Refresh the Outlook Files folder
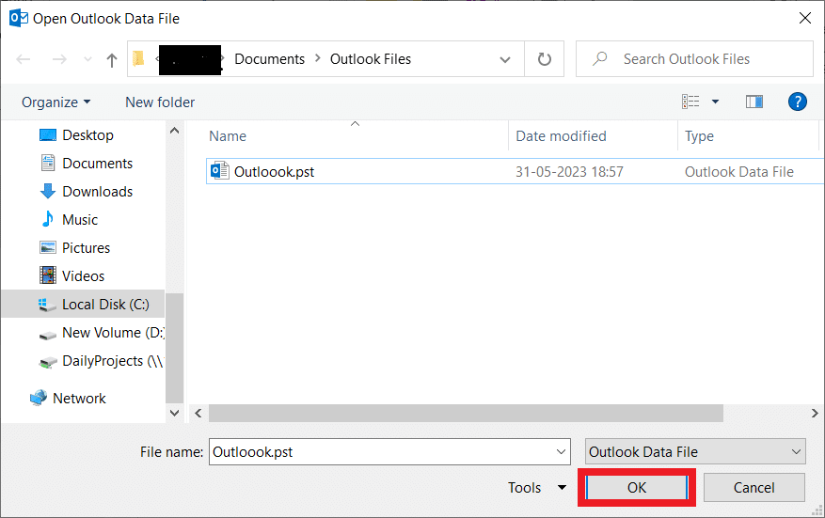 coord(545,59)
